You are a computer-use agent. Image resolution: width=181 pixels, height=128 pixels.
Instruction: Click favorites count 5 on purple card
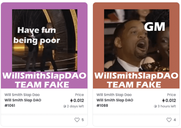pyautogui.click(x=83, y=120)
